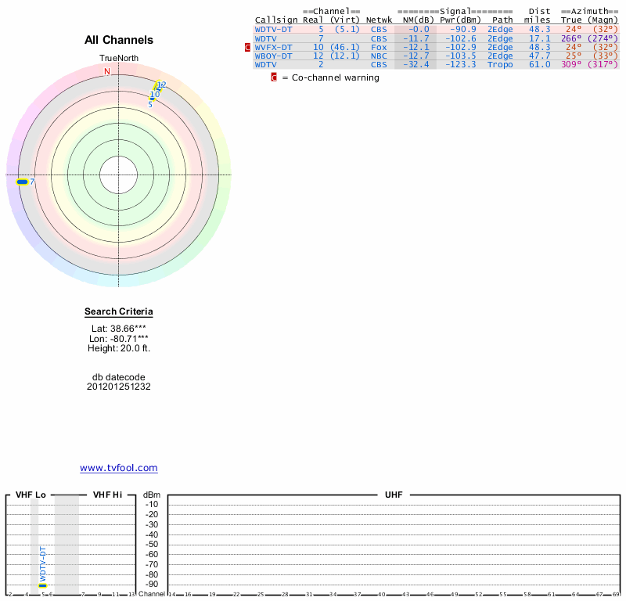Screen dimensions: 626x601
Task: Click the NBC network cell
Action: pyautogui.click(x=379, y=56)
